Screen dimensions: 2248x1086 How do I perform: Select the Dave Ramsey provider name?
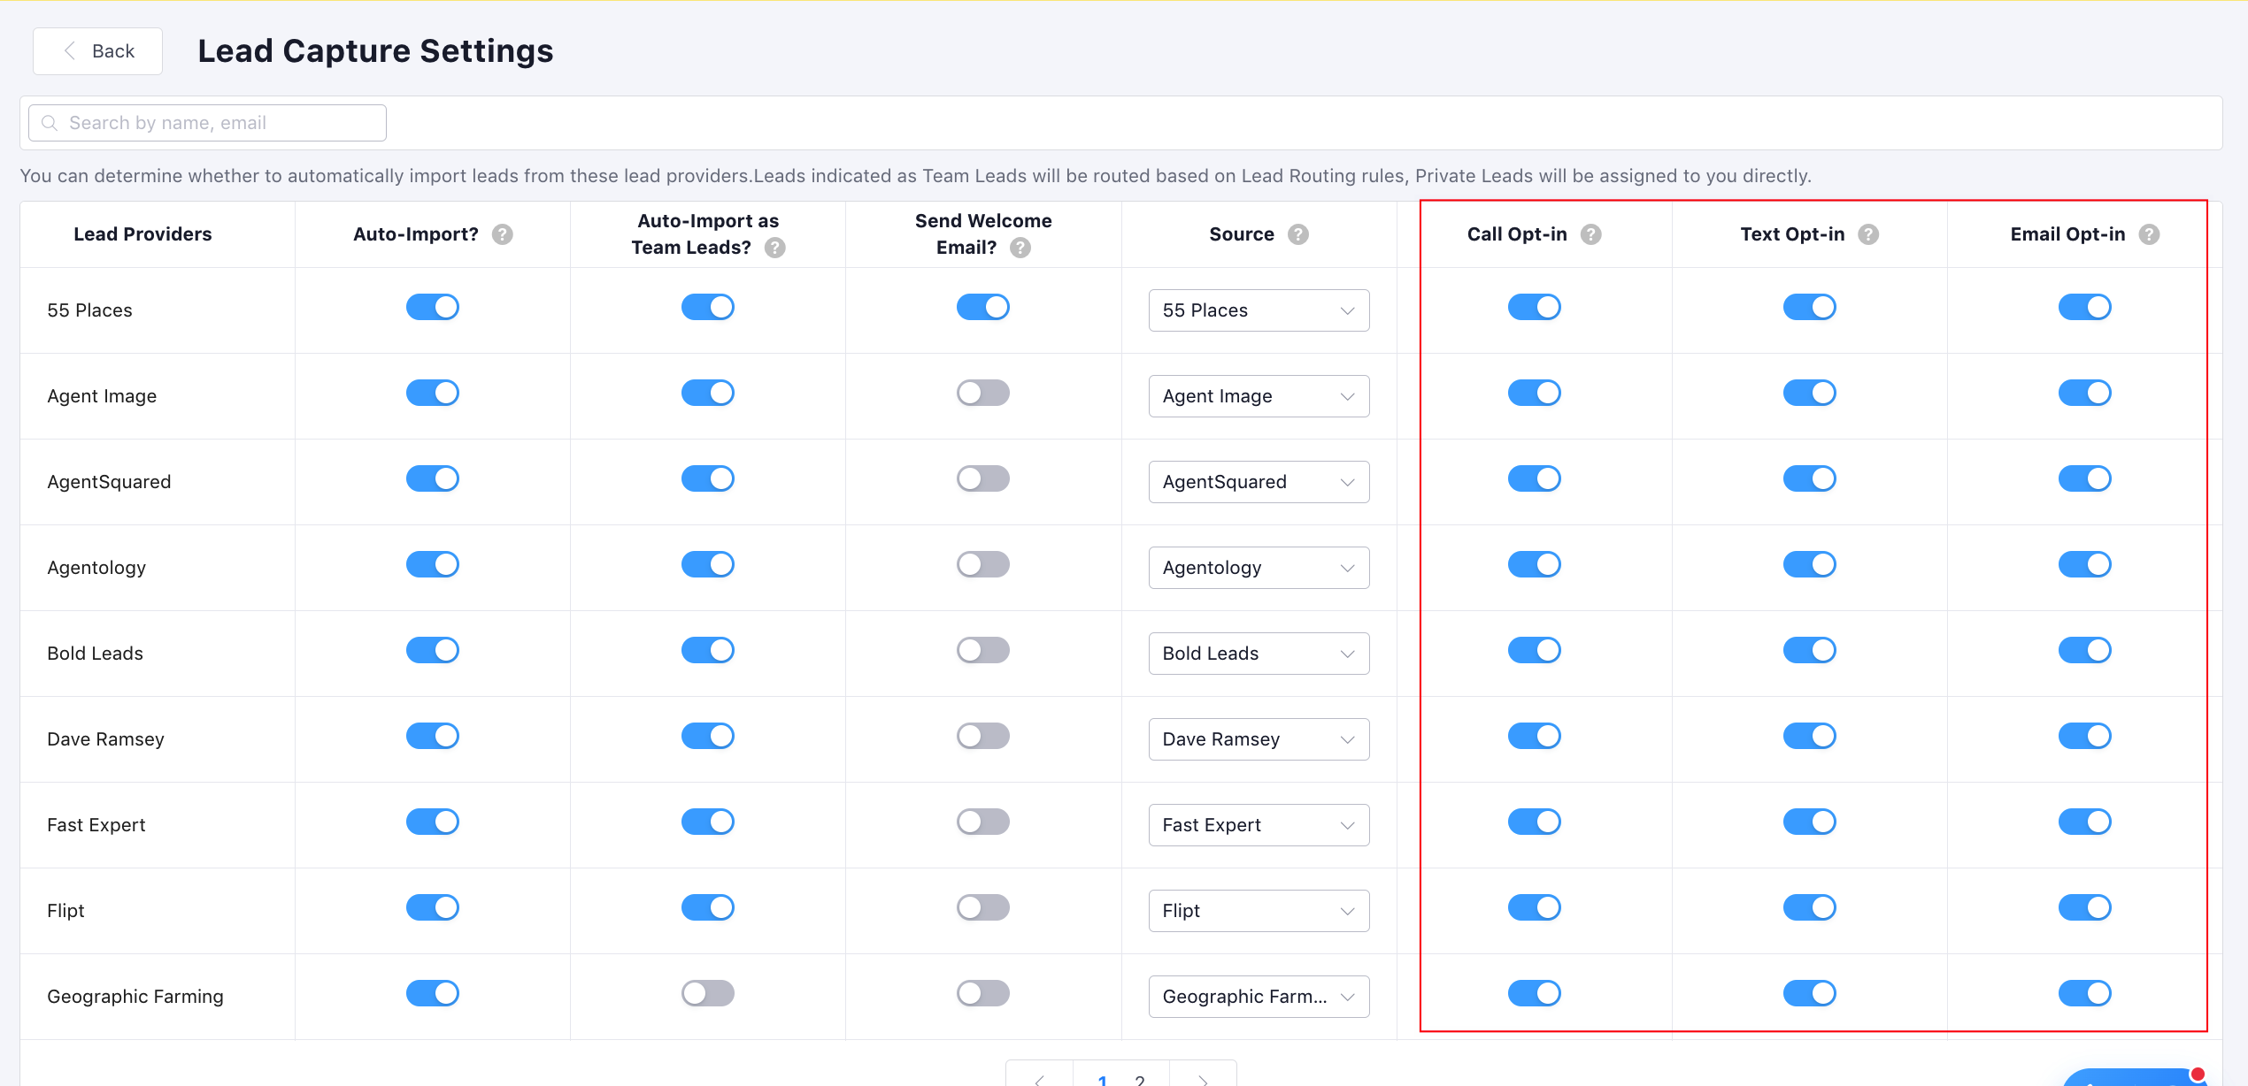coord(105,739)
